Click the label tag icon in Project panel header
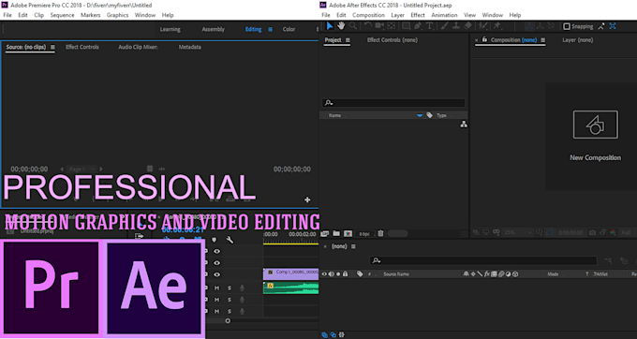637x339 pixels. click(x=429, y=115)
